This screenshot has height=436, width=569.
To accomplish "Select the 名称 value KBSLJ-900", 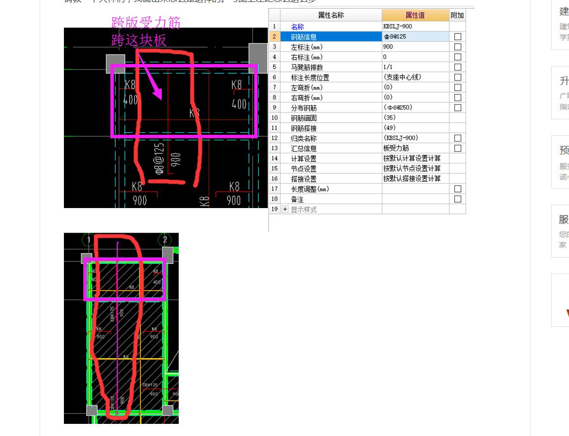I will point(398,27).
